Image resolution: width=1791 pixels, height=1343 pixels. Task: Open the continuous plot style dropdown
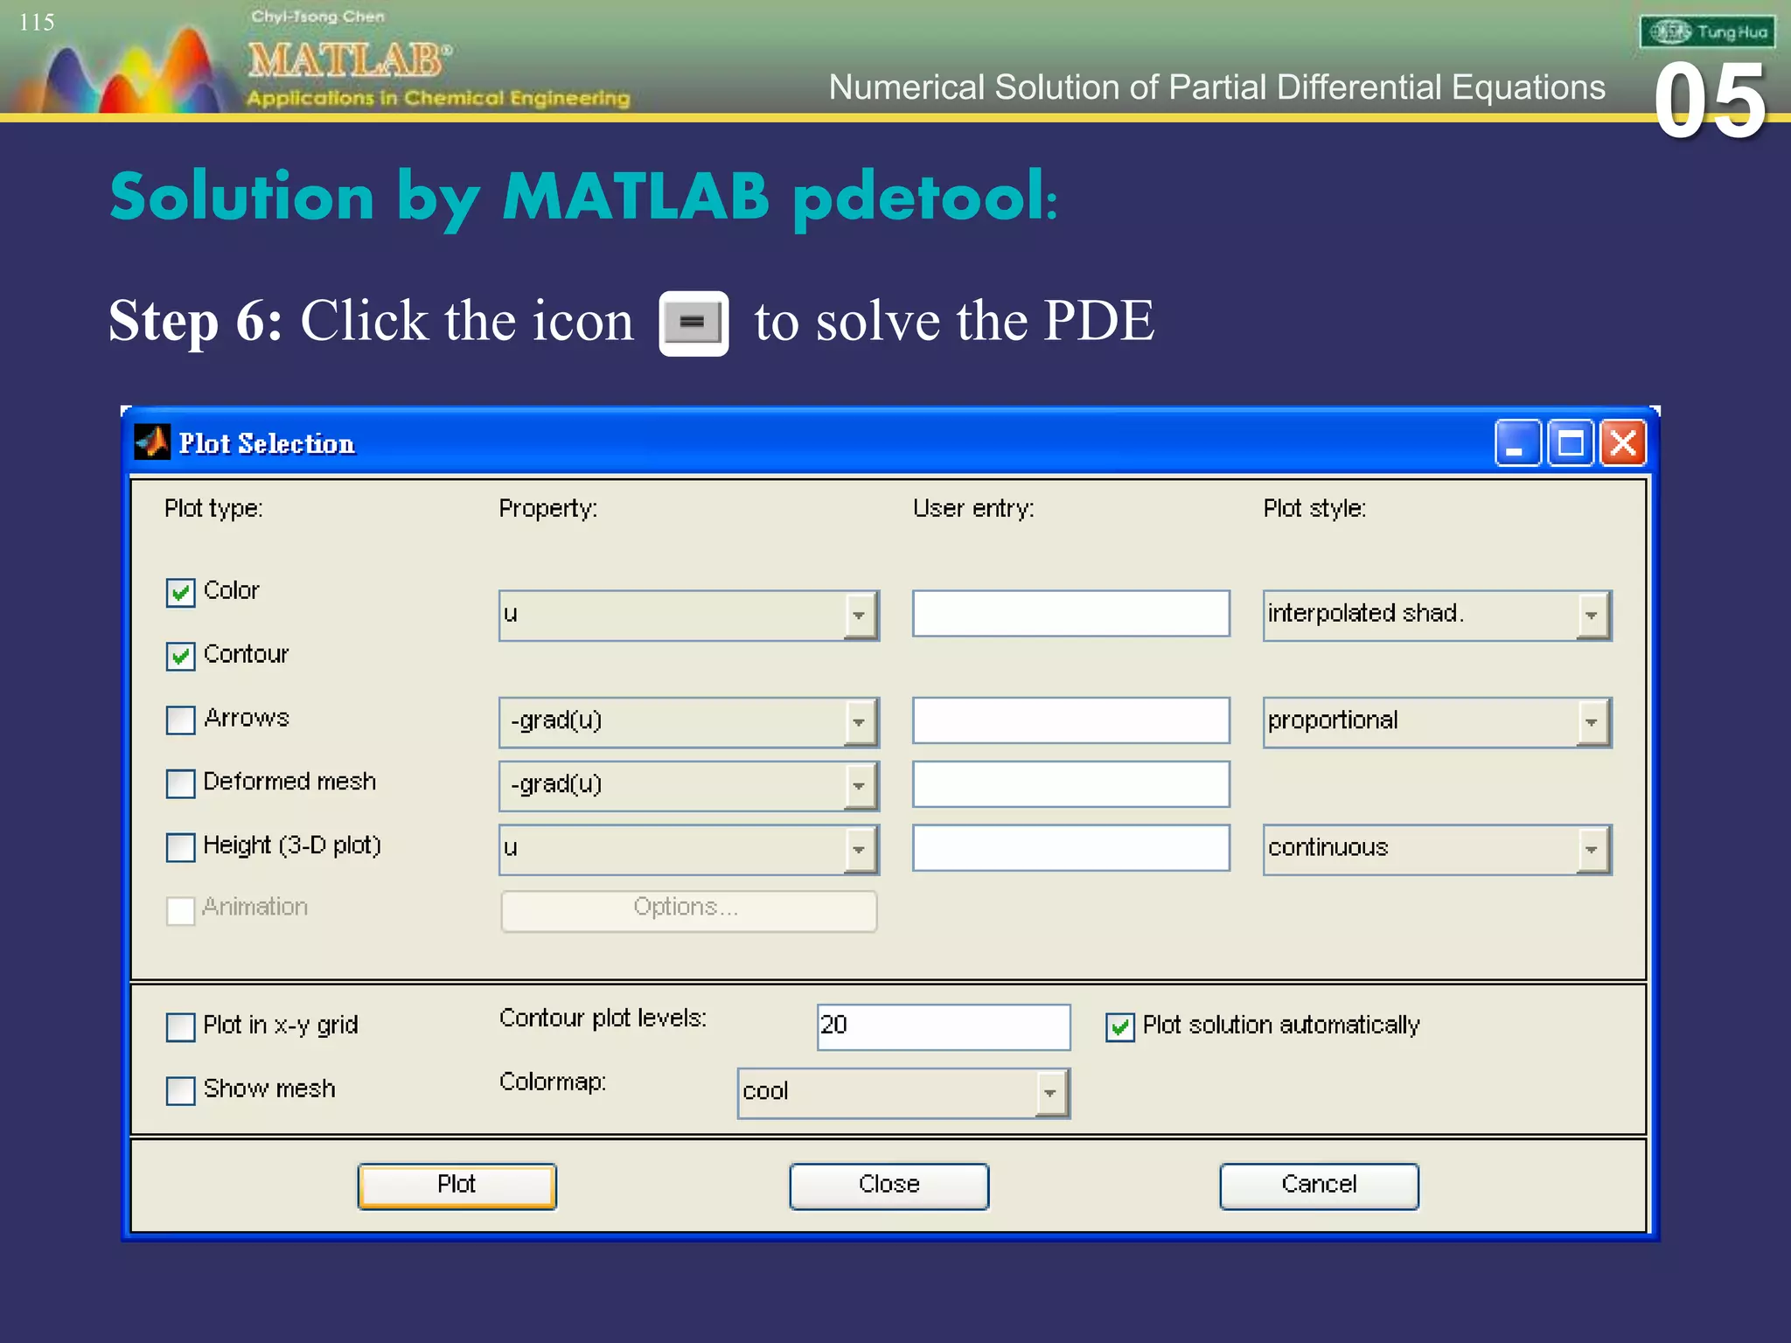(x=1437, y=850)
